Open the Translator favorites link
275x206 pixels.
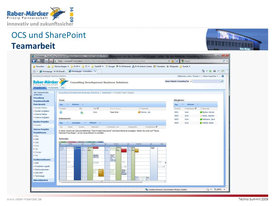click(x=159, y=66)
